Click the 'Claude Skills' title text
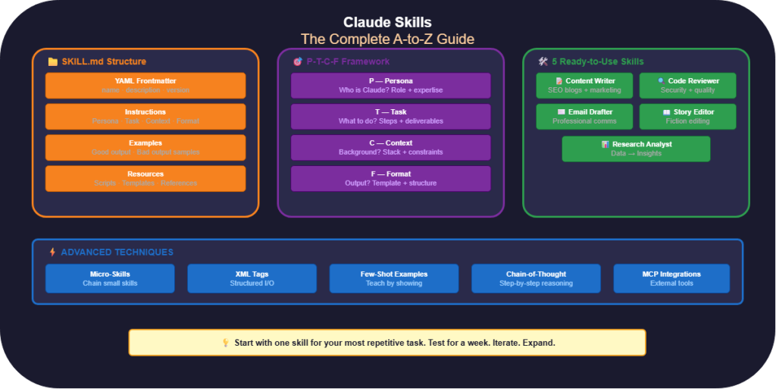The height and width of the screenshot is (389, 776). pos(387,22)
